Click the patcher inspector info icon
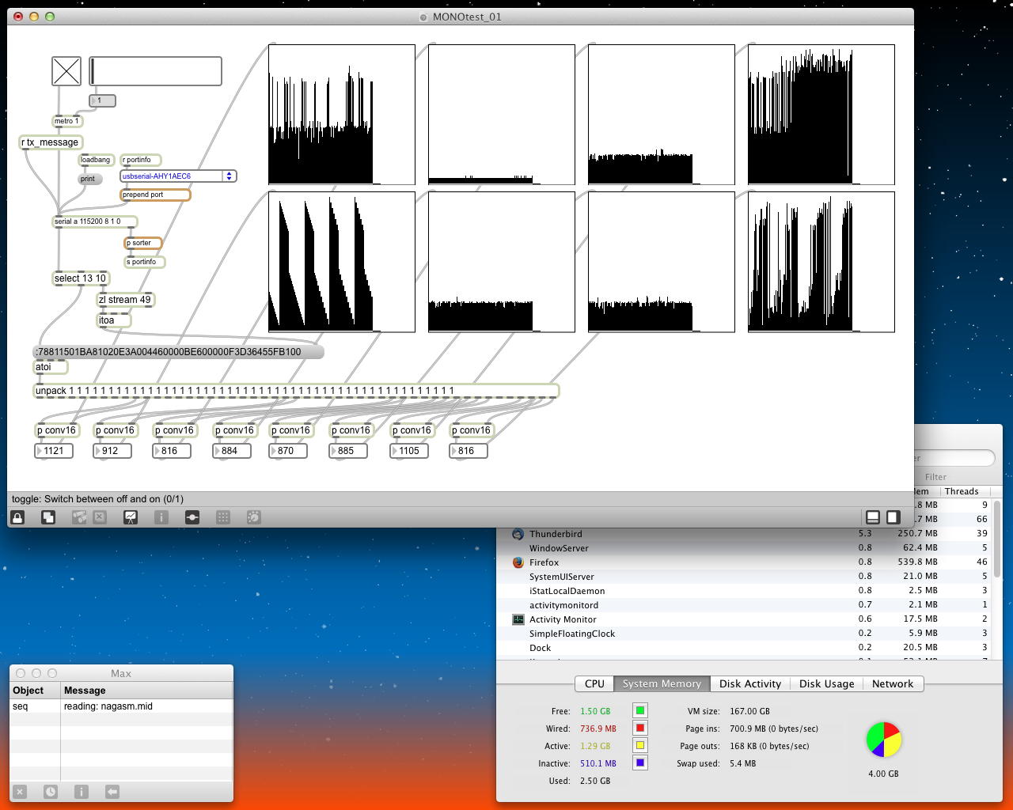This screenshot has height=810, width=1013. [x=161, y=517]
